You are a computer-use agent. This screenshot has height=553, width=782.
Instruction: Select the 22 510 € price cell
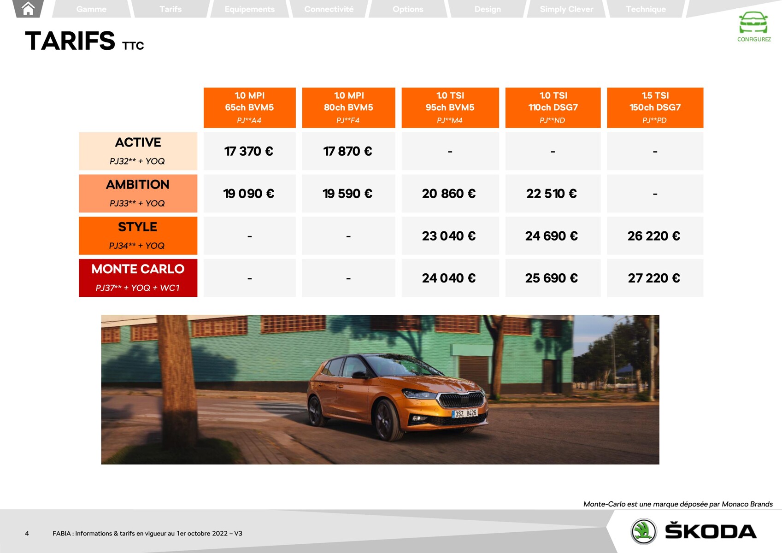(x=553, y=194)
